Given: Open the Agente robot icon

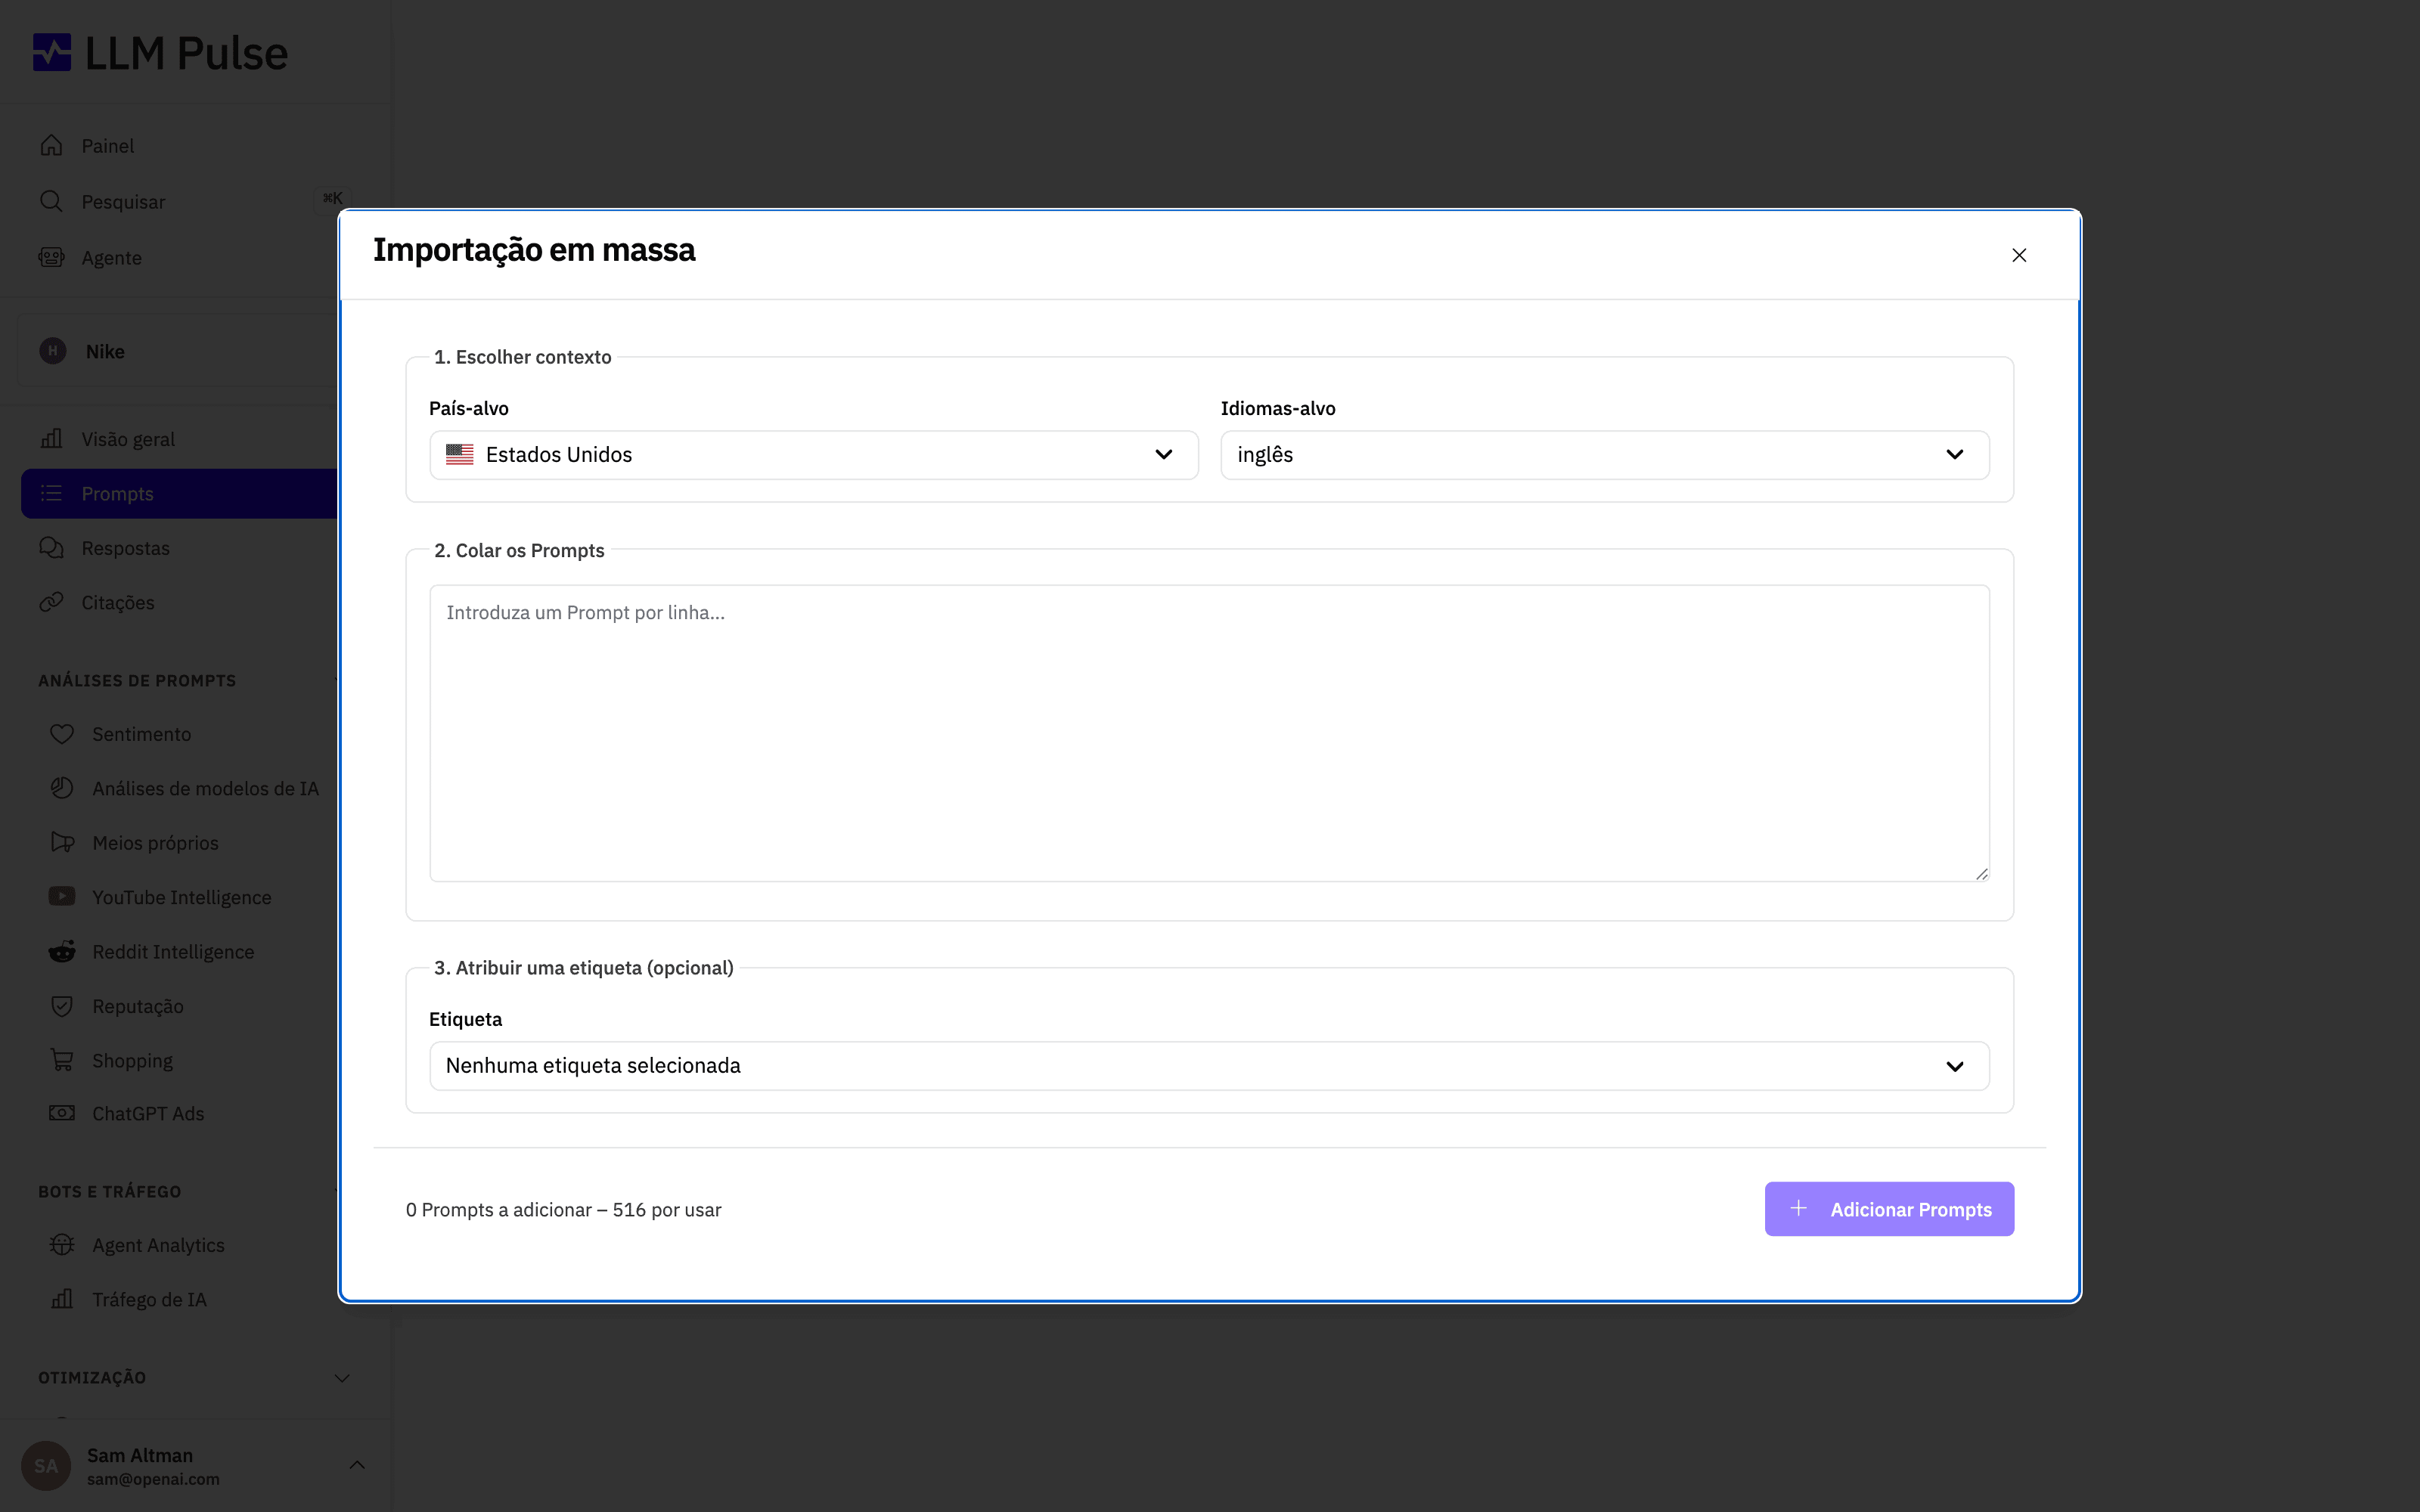Looking at the screenshot, I should tap(51, 257).
